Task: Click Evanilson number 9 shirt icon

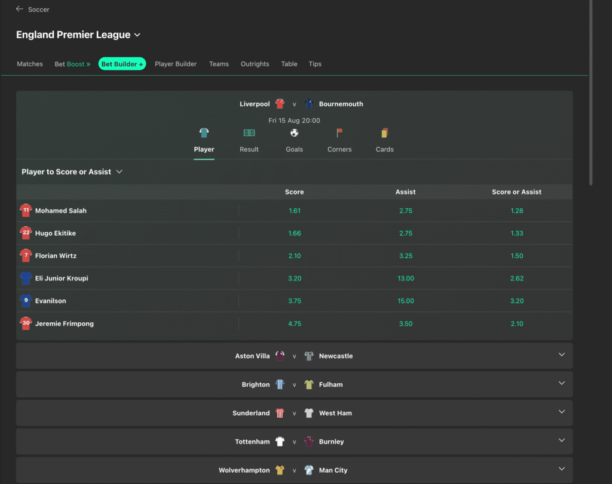Action: coord(26,301)
